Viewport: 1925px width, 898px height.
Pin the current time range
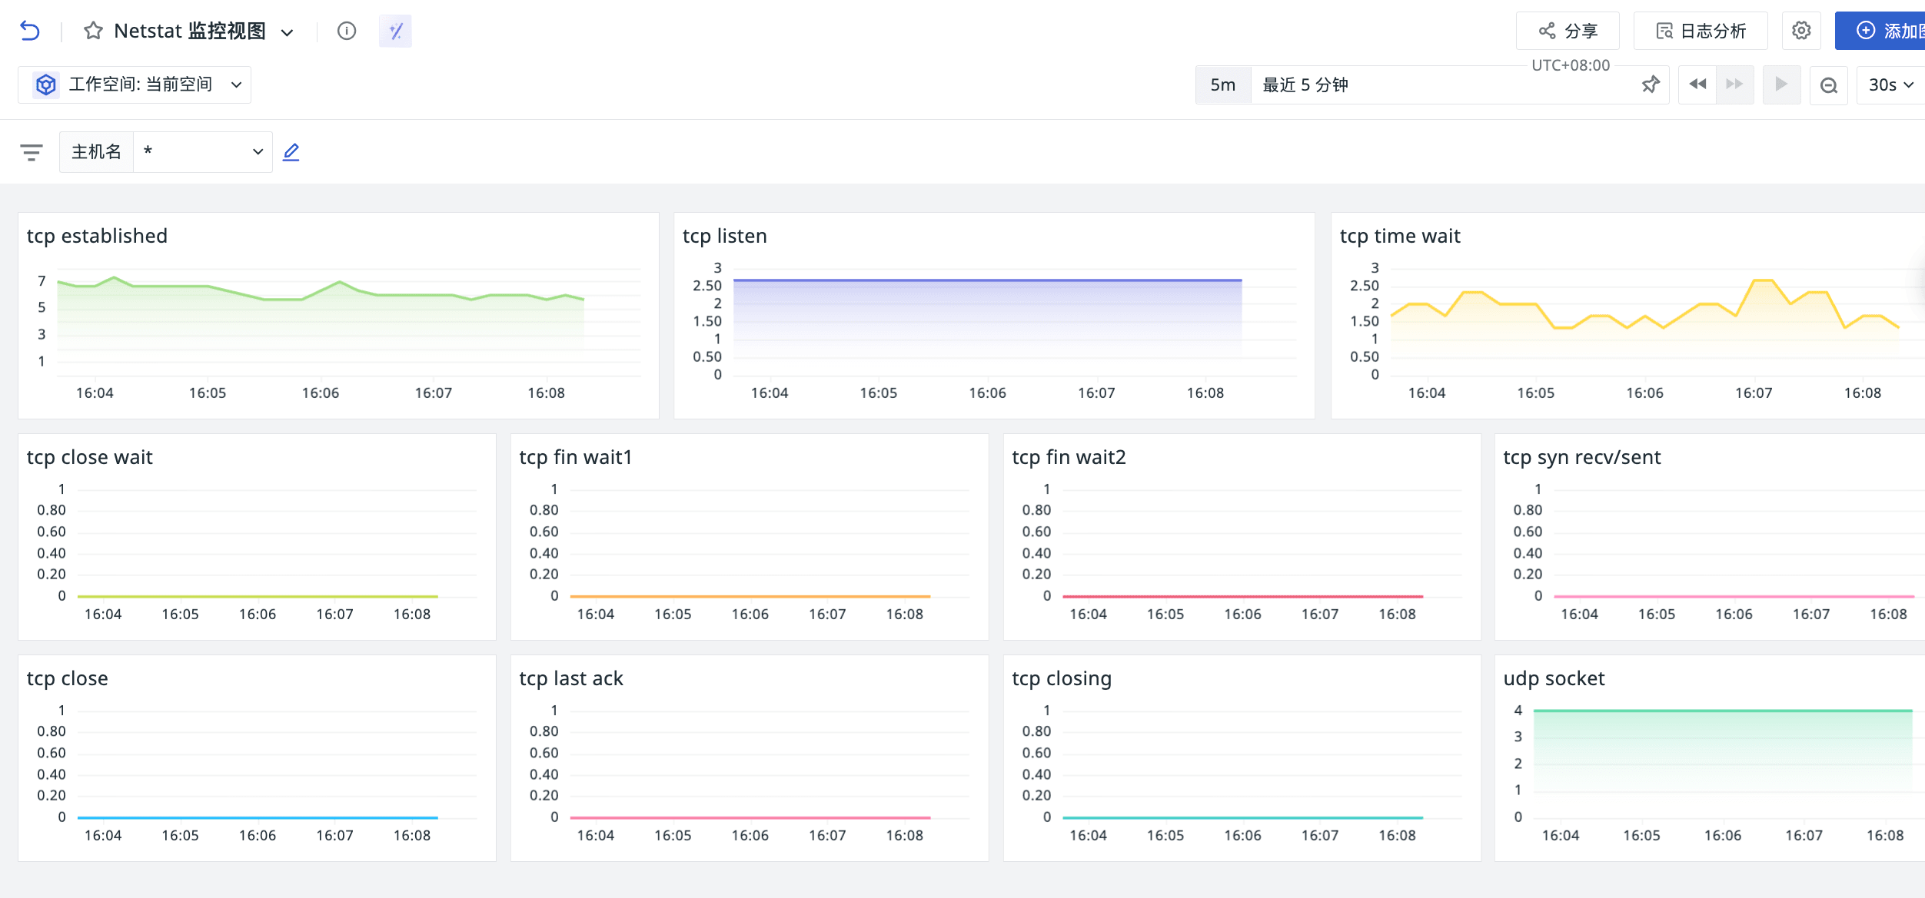pyautogui.click(x=1650, y=84)
